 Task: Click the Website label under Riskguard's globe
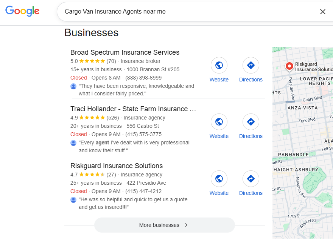click(x=219, y=193)
